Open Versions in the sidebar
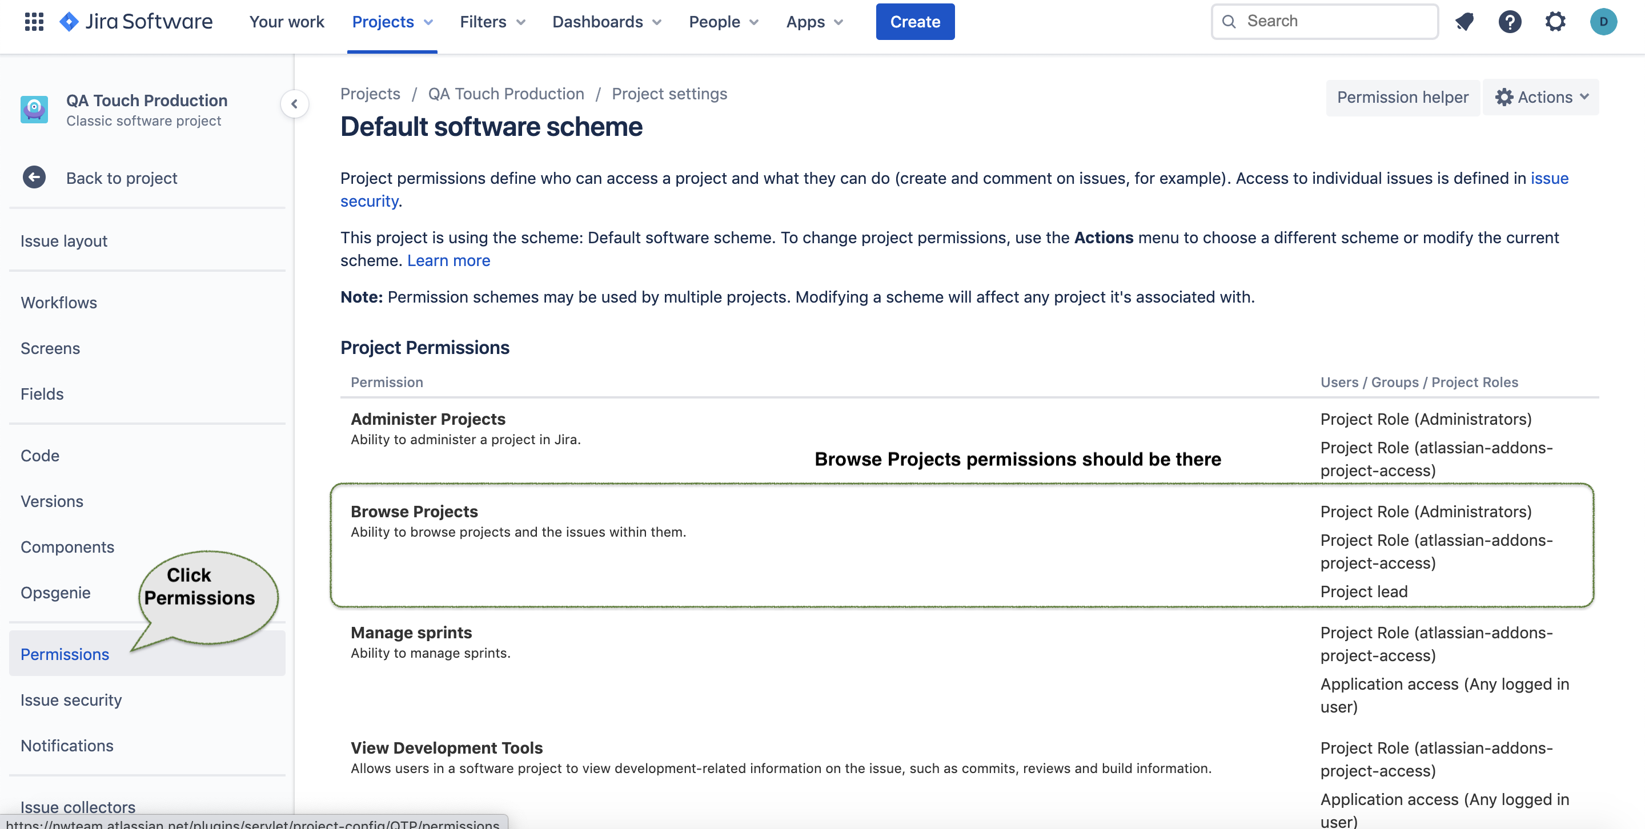 [52, 501]
